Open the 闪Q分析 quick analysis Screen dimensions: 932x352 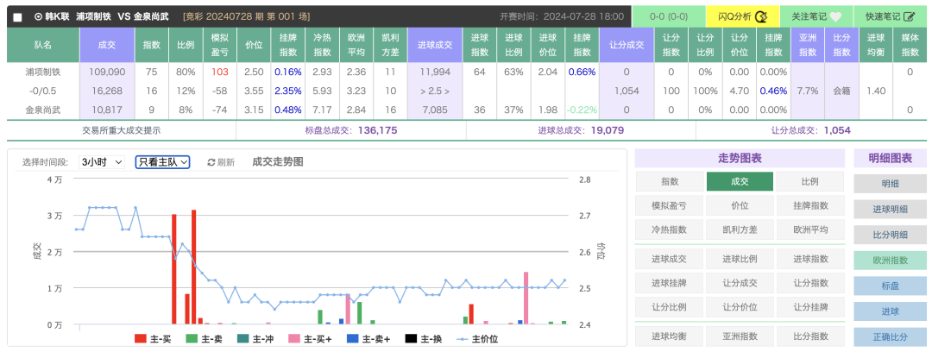[x=761, y=16]
